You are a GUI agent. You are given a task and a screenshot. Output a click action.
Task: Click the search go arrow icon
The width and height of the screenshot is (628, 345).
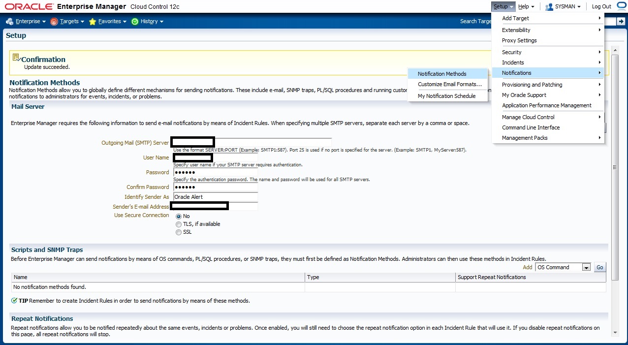pyautogui.click(x=621, y=21)
